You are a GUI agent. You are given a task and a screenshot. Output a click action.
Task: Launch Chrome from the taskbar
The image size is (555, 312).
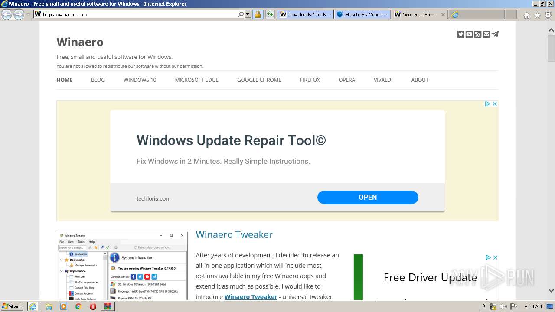[x=78, y=306]
